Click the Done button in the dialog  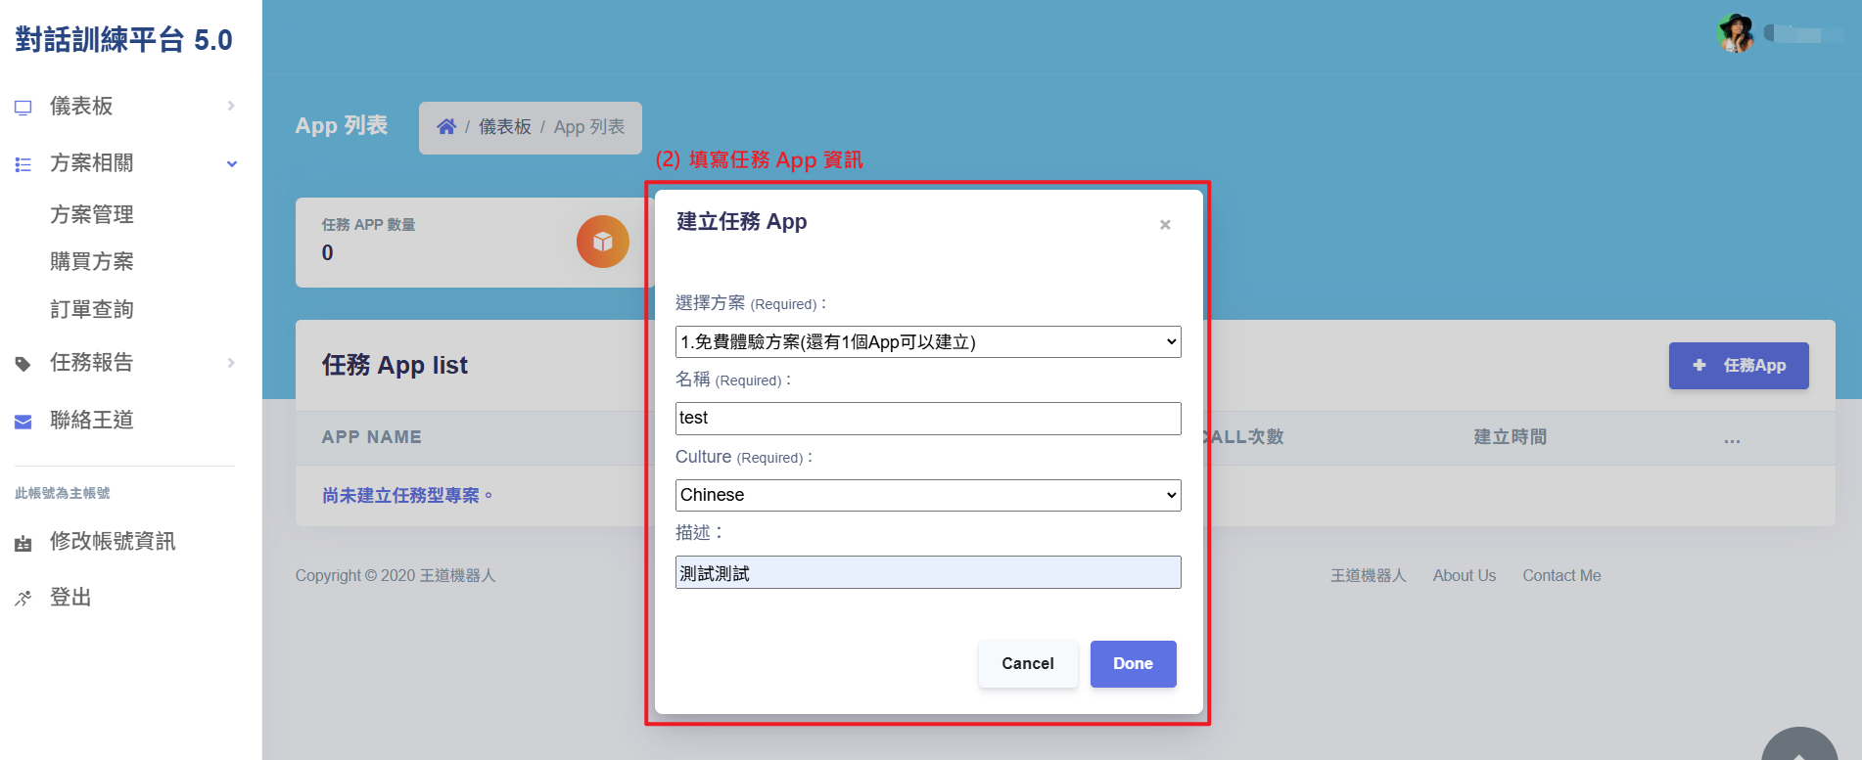pyautogui.click(x=1133, y=664)
